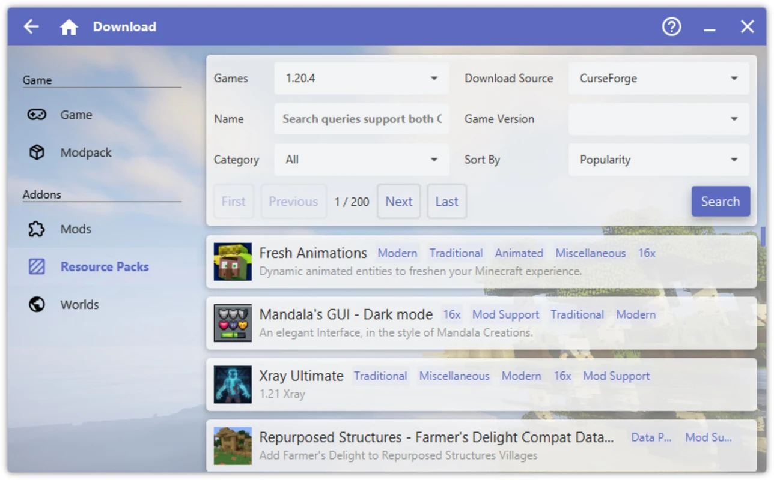
Task: Click Modern tag on Fresh Animations
Action: click(397, 253)
